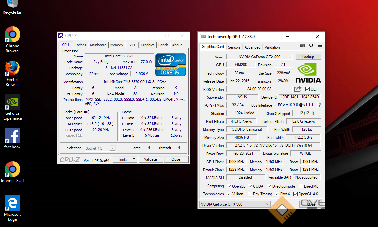The height and width of the screenshot is (227, 378).
Task: Click the Lookup button in GPU-Z
Action: pos(308,57)
